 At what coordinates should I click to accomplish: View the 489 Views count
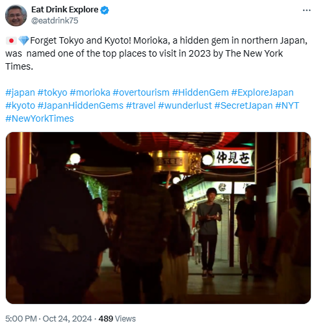pyautogui.click(x=117, y=319)
